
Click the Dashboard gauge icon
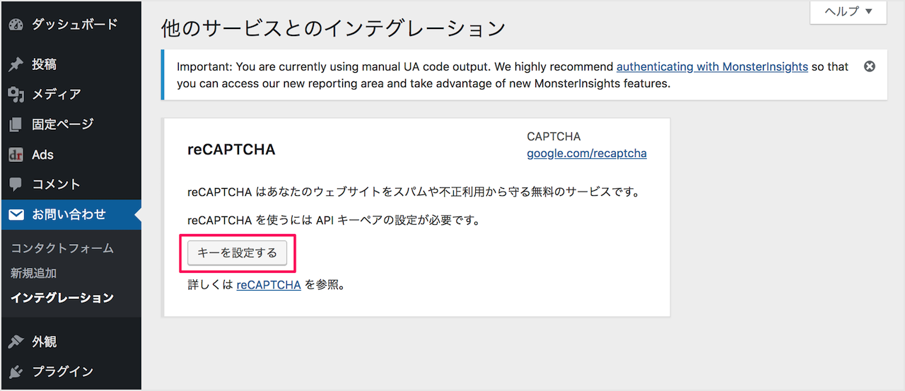pos(16,24)
